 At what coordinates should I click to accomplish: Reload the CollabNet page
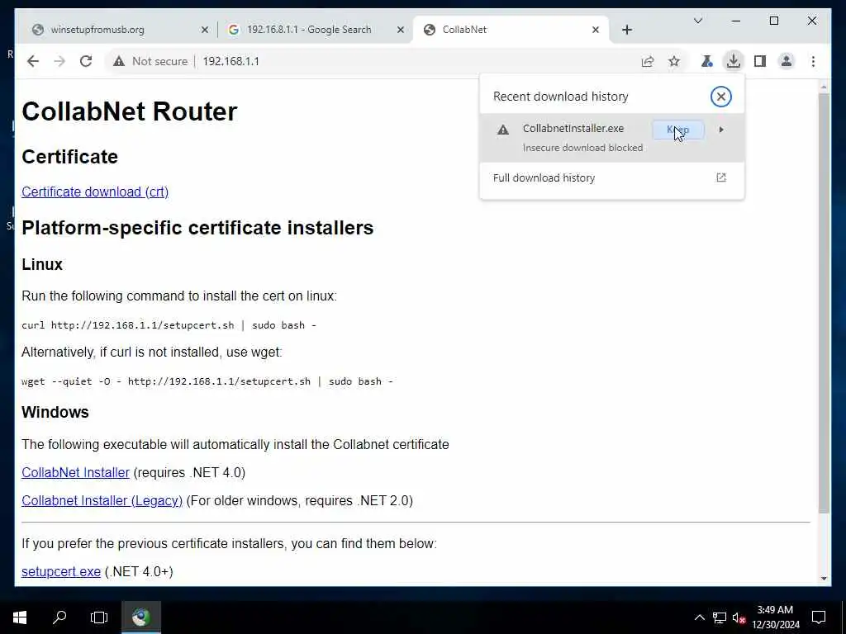(x=86, y=61)
